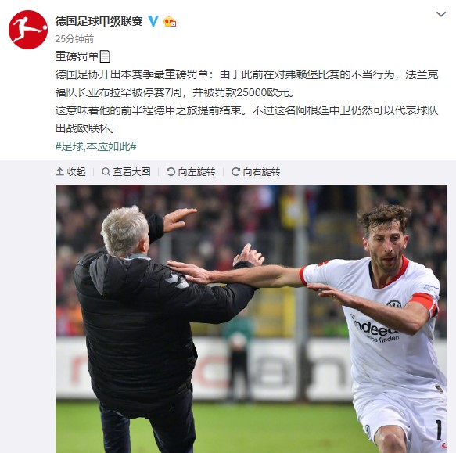456x453 pixels.
Task: Click the rotate-left arrow icon
Action: click(x=171, y=171)
